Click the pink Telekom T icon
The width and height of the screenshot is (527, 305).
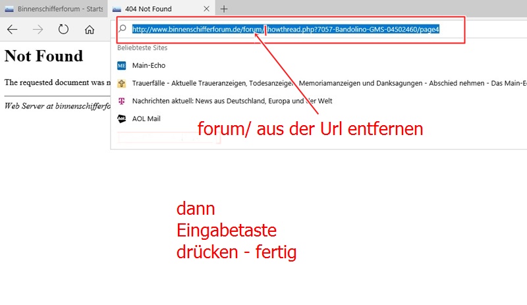(121, 101)
